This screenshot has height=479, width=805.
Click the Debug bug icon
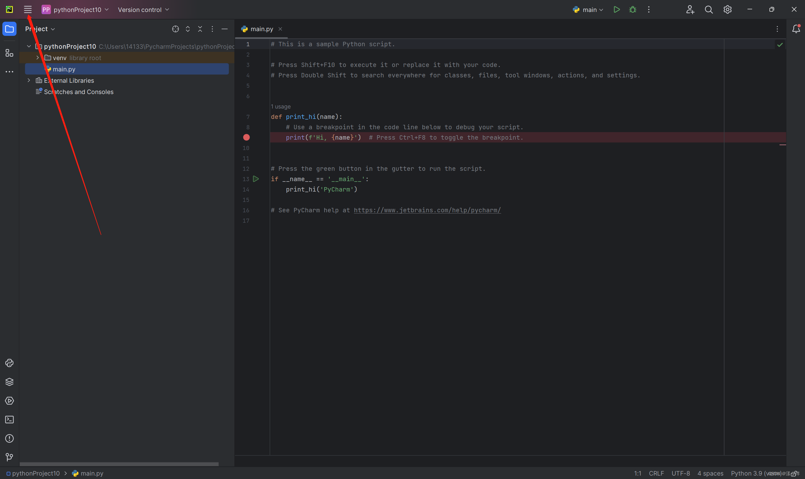click(633, 10)
